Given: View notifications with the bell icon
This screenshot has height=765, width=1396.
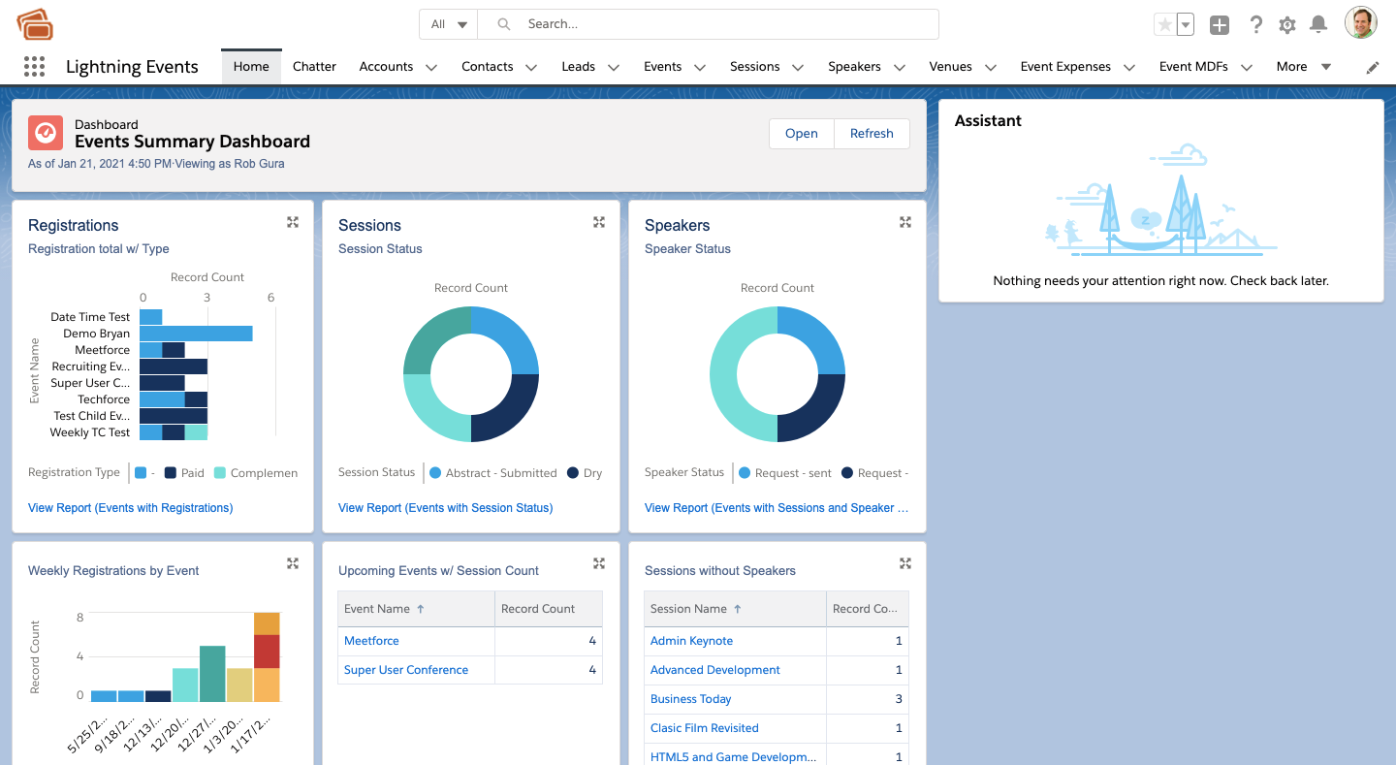Looking at the screenshot, I should coord(1317,24).
